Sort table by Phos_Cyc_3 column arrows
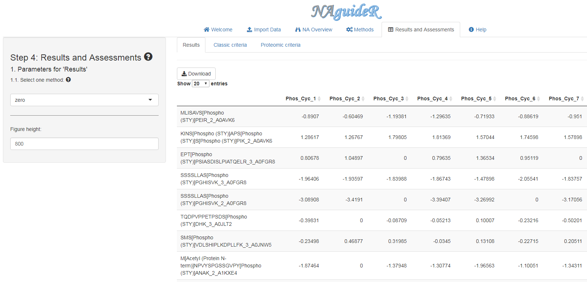587x282 pixels. (407, 99)
